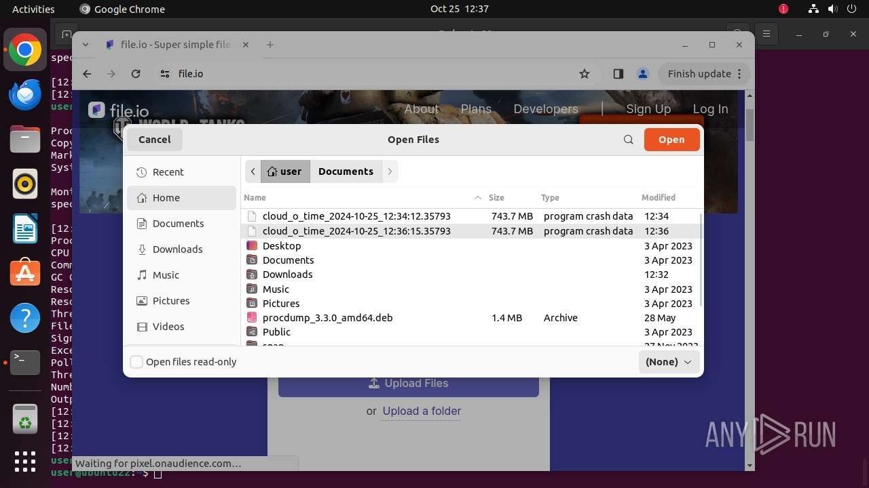Click Plans link on file.io

476,109
